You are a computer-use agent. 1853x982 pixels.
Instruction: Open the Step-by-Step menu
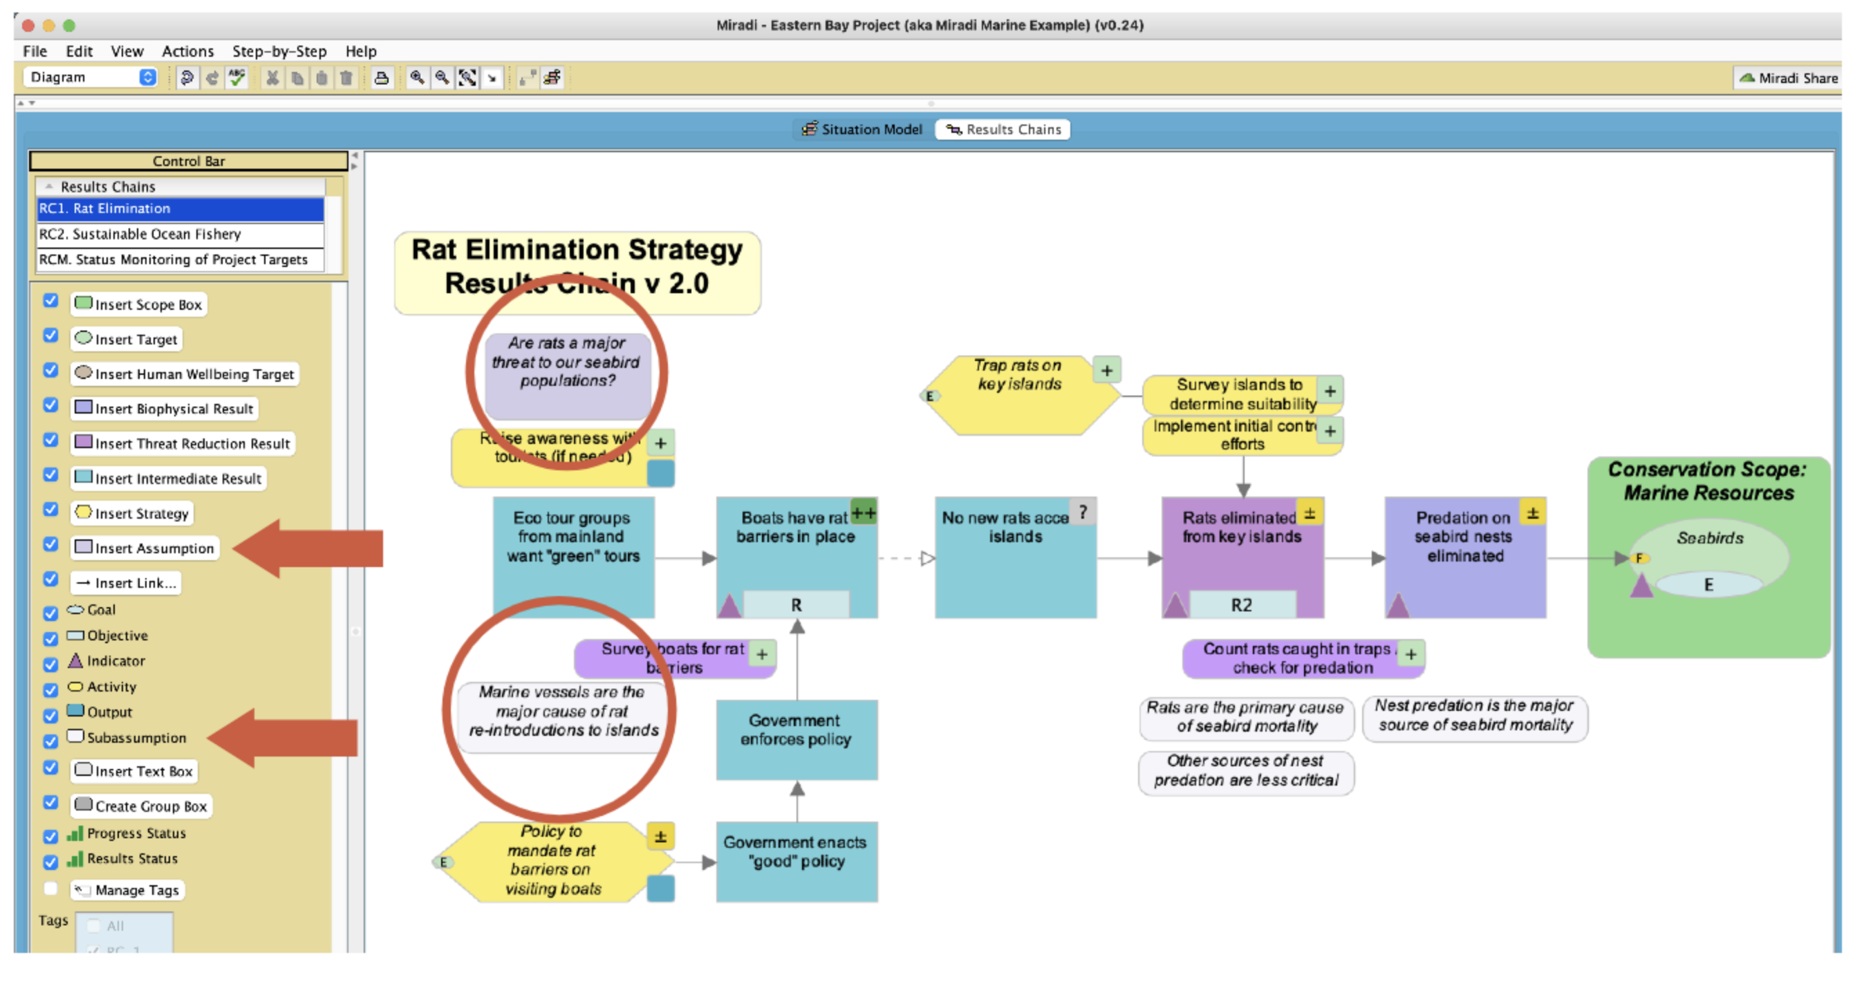(279, 51)
